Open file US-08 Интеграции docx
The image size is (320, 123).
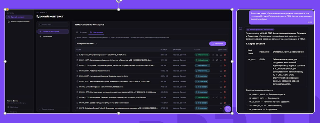101,87
